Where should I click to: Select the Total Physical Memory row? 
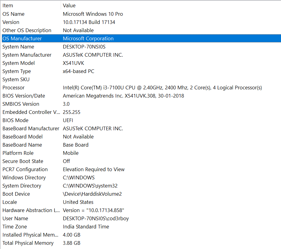[x=141, y=243]
